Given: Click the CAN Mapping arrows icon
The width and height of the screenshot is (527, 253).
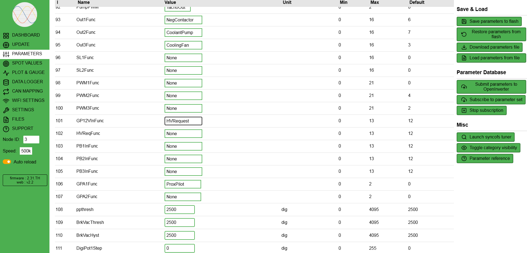Looking at the screenshot, I should tap(6, 91).
